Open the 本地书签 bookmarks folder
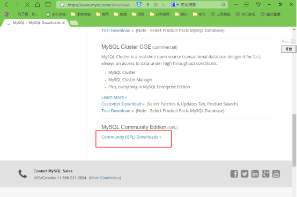297x197 pixels. 81,14
